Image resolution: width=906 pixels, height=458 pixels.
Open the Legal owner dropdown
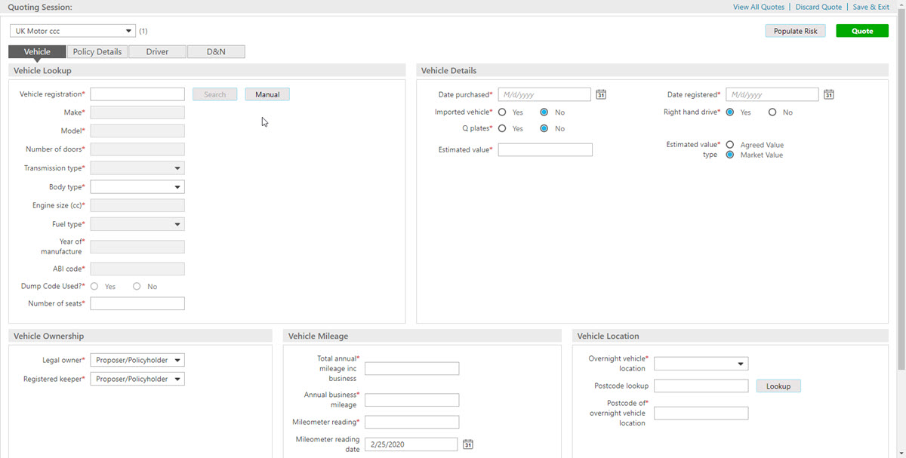[137, 361]
